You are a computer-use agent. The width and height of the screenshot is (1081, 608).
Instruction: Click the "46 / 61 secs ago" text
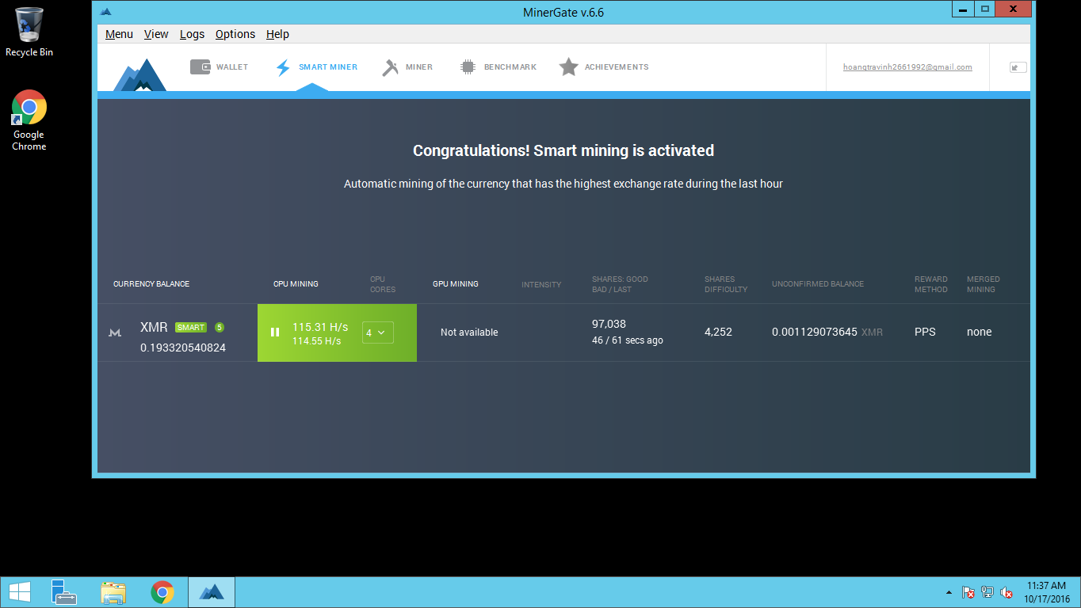(628, 340)
